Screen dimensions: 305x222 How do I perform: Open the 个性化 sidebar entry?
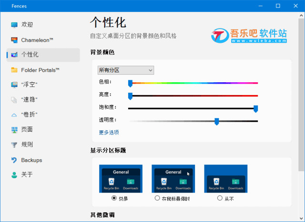click(x=30, y=55)
